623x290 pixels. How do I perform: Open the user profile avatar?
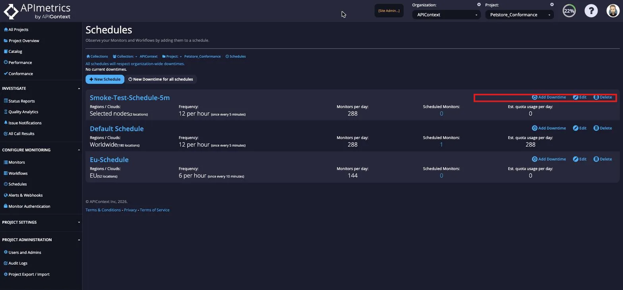pos(613,11)
